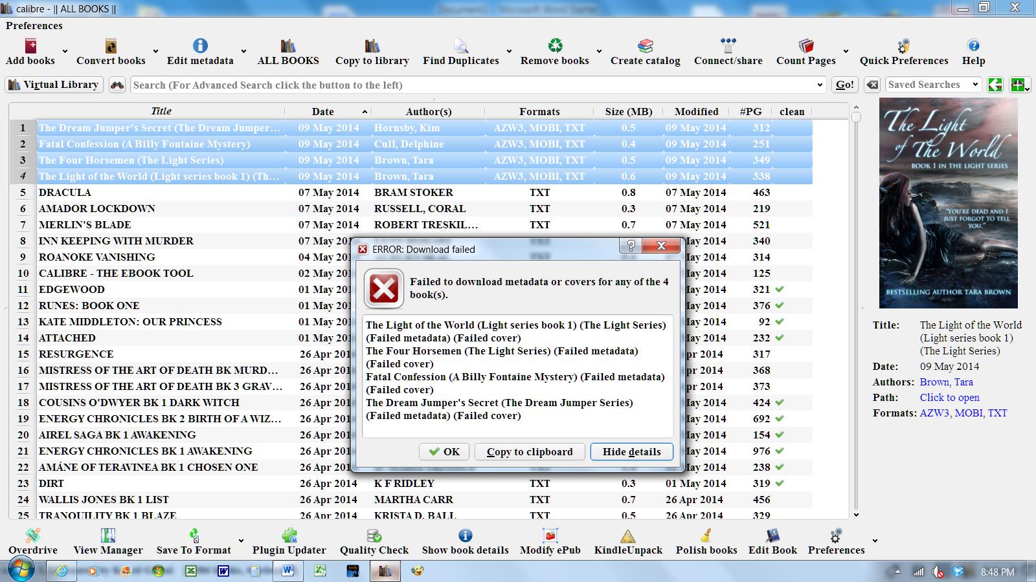The width and height of the screenshot is (1036, 582).
Task: Open the Modify ePub tool
Action: click(550, 535)
